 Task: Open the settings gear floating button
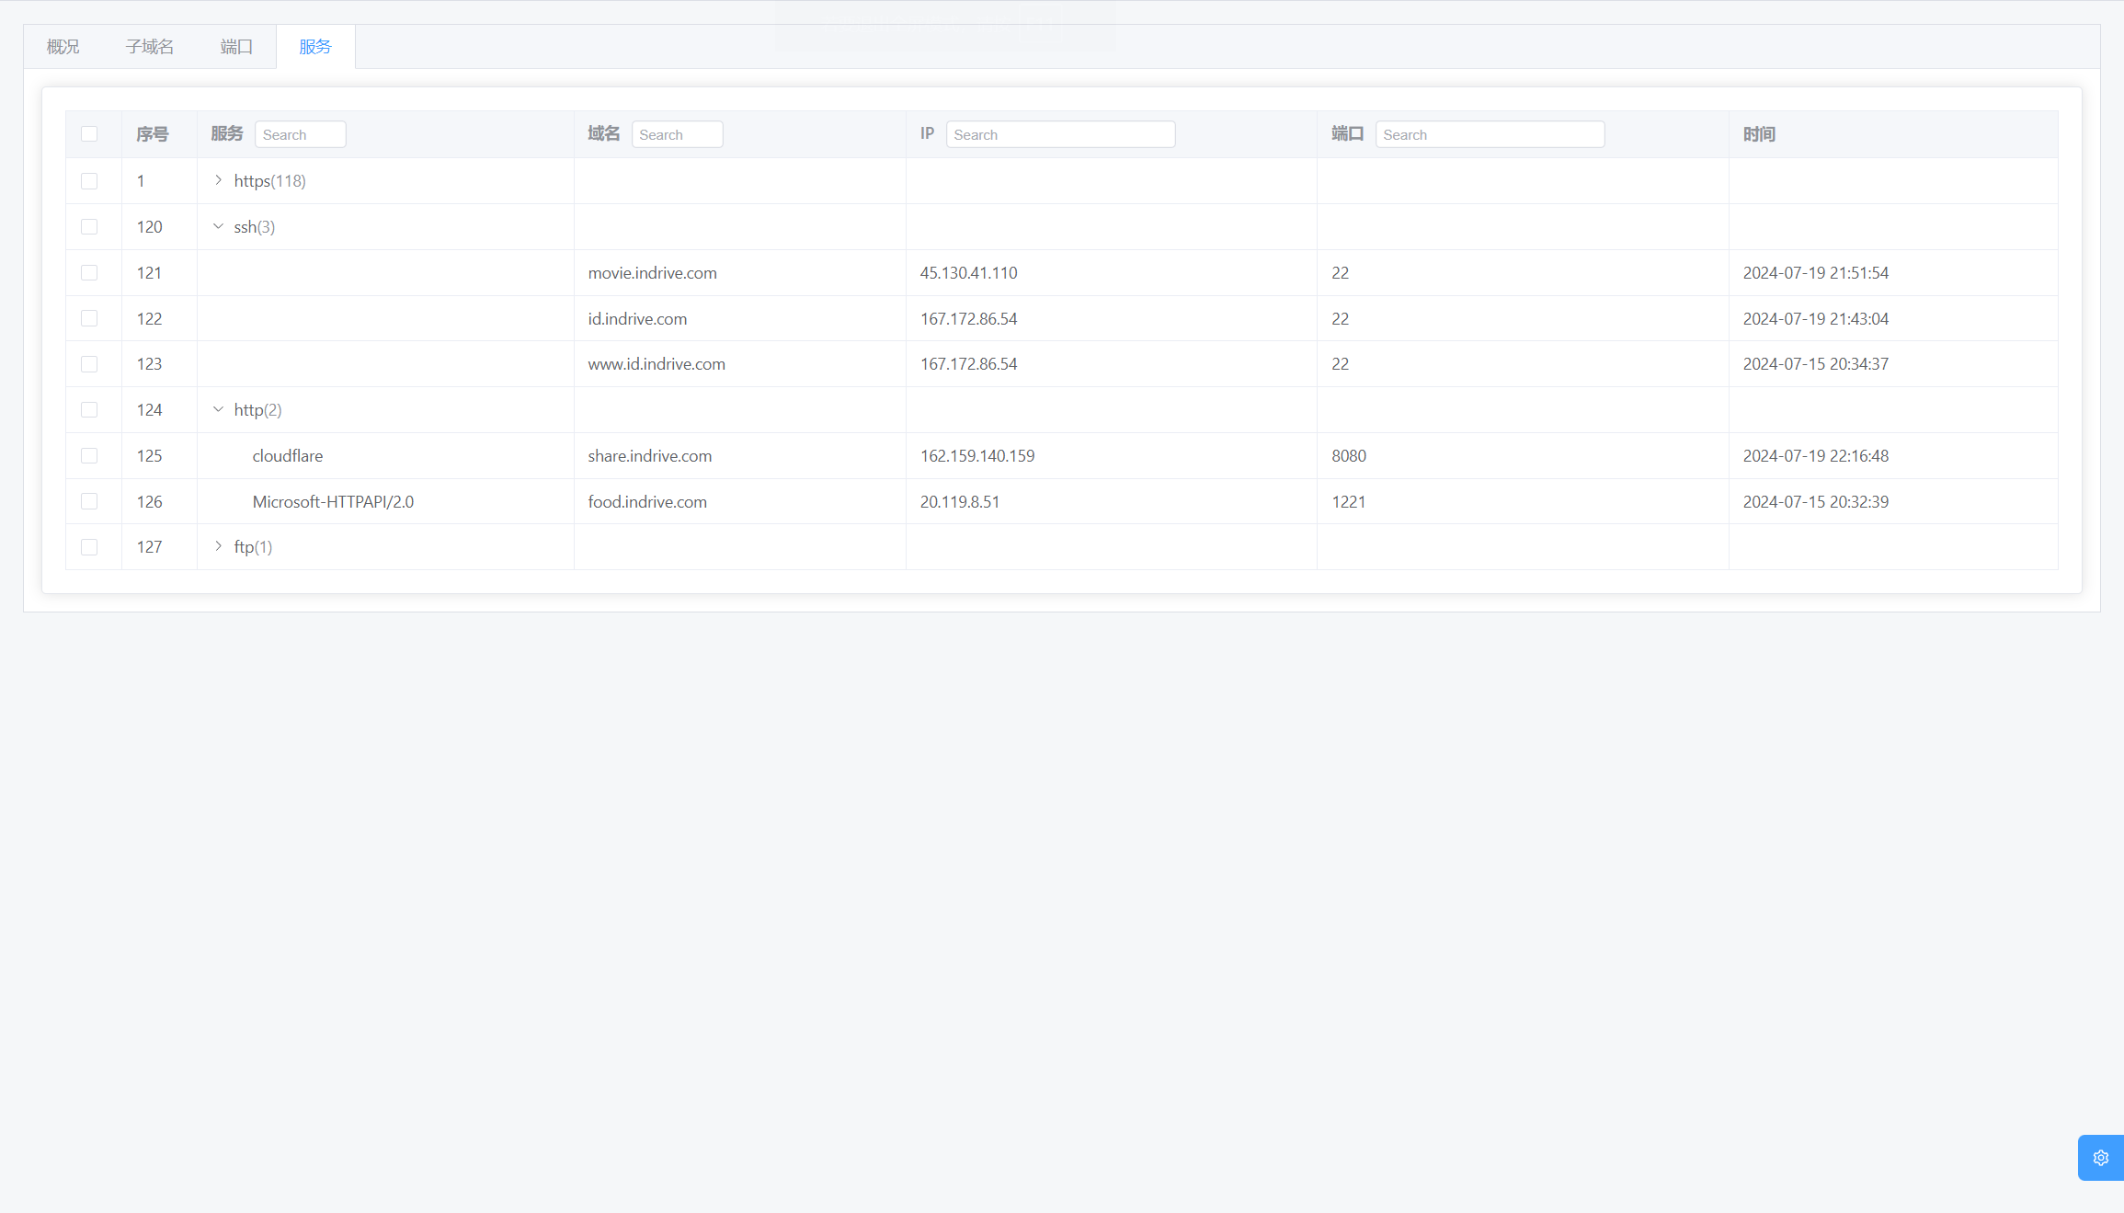(2100, 1158)
